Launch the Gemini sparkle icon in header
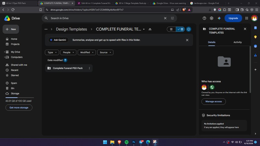This screenshot has height=146, width=260. coord(219,18)
